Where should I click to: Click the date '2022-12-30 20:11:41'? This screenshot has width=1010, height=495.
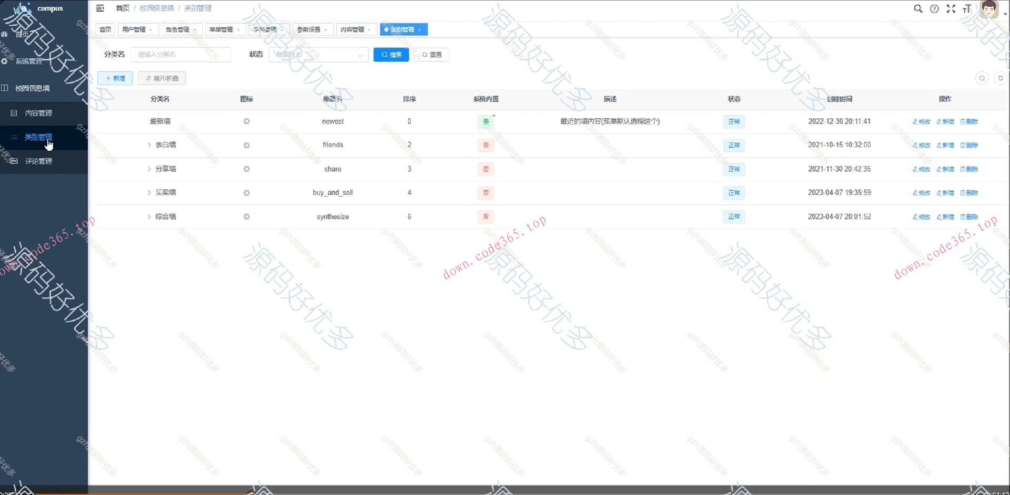click(840, 121)
